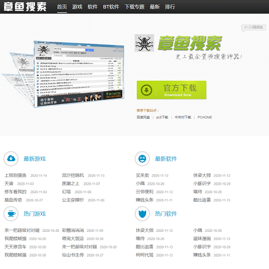The image size is (269, 269).
Task: Open the 游戏 navigation item
Action: tap(77, 7)
